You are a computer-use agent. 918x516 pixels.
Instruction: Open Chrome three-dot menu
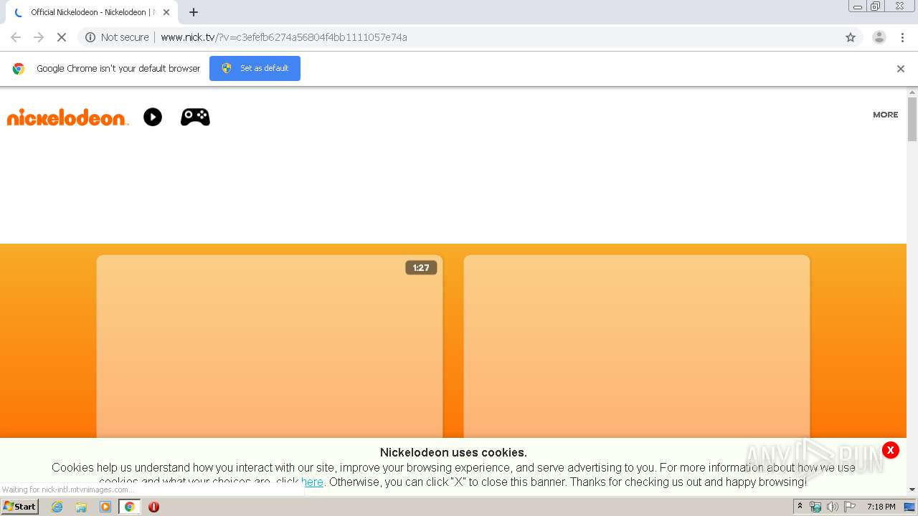[x=902, y=37]
